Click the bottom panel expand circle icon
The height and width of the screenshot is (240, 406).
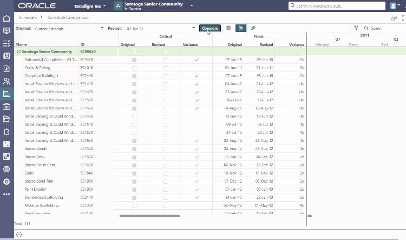[18, 235]
